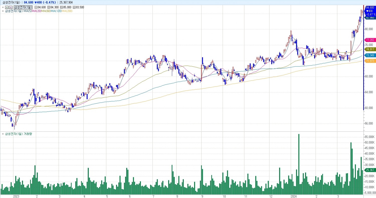376x198 pixels.
Task: Click the 종 closing price icon
Action: (x=36, y=7)
